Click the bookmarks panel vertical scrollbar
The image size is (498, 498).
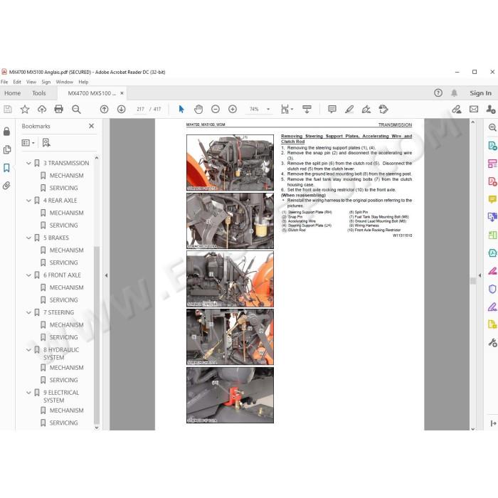97,335
